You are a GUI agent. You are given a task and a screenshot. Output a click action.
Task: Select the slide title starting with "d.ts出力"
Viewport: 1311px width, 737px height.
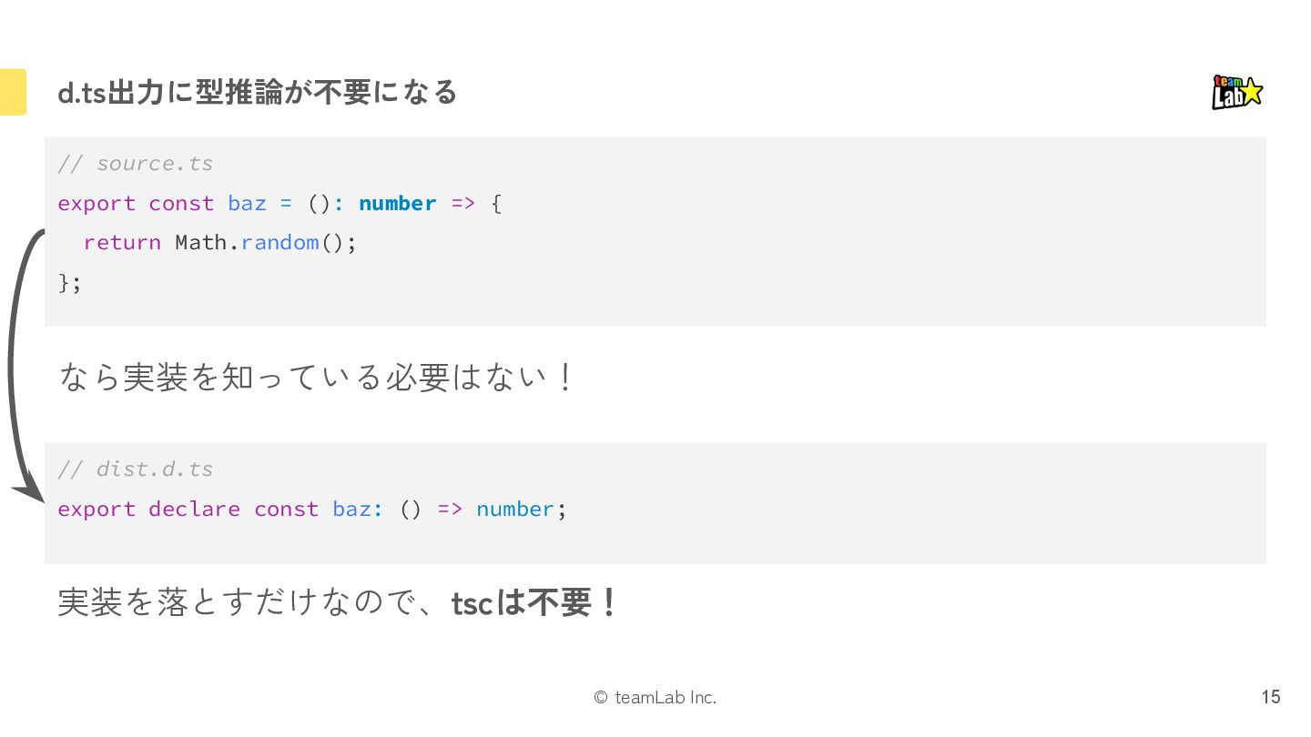click(x=257, y=93)
